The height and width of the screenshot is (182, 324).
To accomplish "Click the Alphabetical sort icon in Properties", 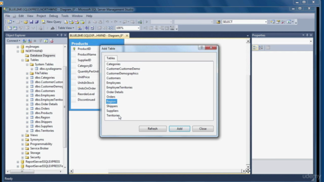I will 261,48.
